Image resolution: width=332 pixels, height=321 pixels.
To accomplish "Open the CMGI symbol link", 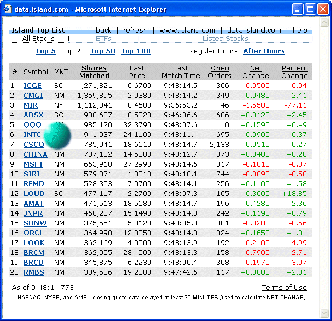I will coord(33,96).
